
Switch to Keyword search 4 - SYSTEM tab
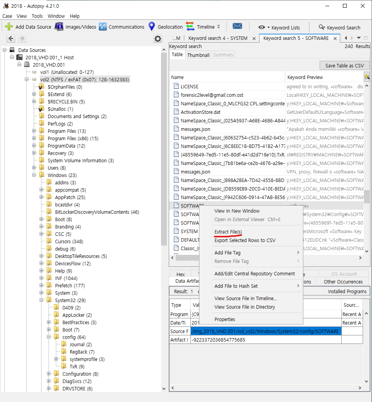point(218,38)
